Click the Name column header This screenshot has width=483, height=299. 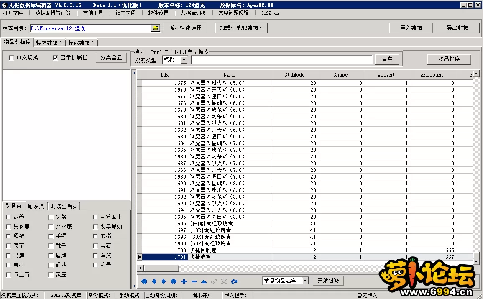(x=230, y=75)
